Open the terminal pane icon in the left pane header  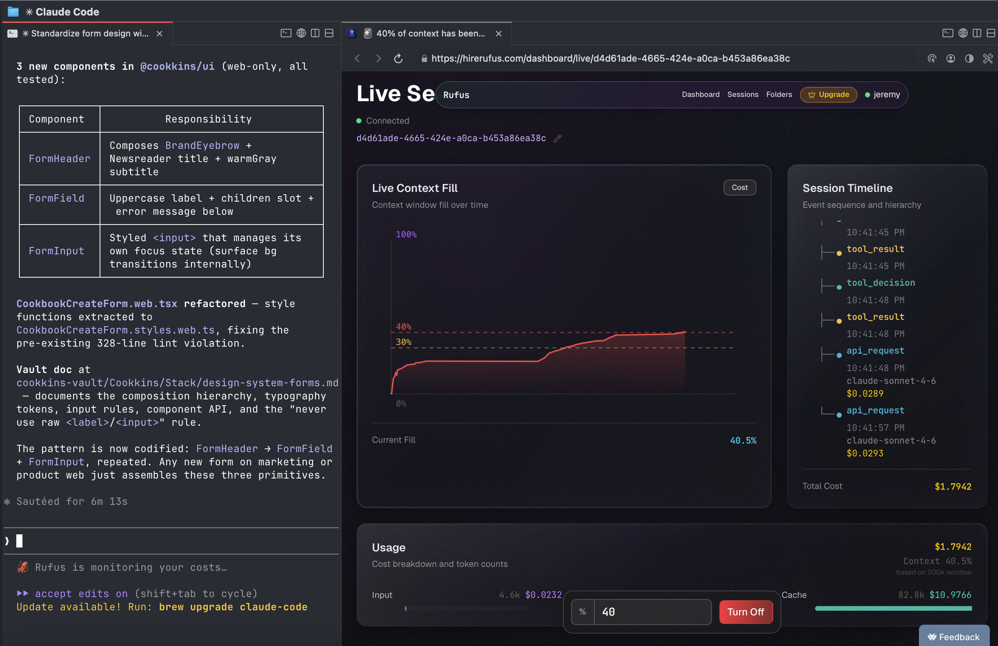coord(286,33)
